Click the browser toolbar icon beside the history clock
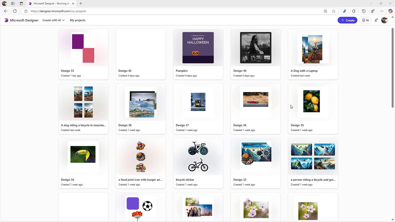 click(373, 11)
